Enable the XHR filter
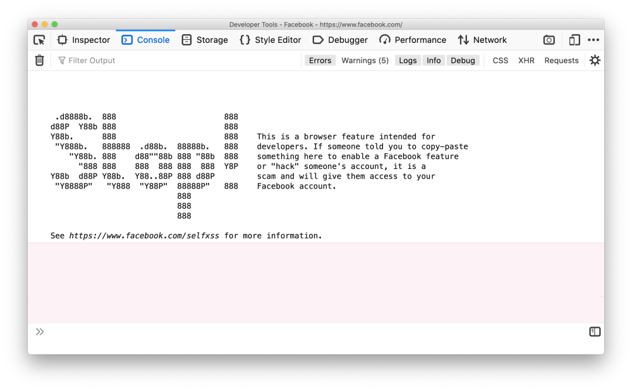The image size is (632, 391). point(526,61)
